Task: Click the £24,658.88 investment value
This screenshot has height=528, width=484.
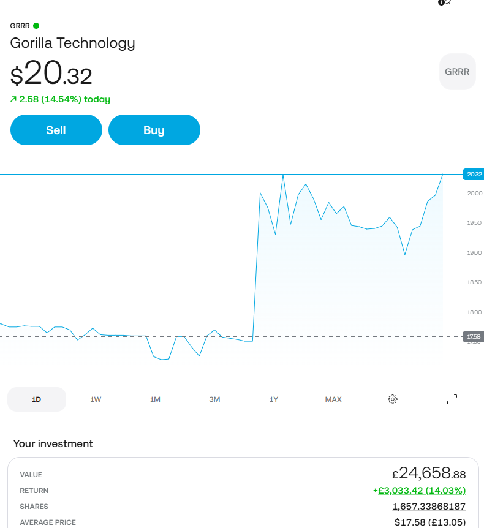Action: 429,473
